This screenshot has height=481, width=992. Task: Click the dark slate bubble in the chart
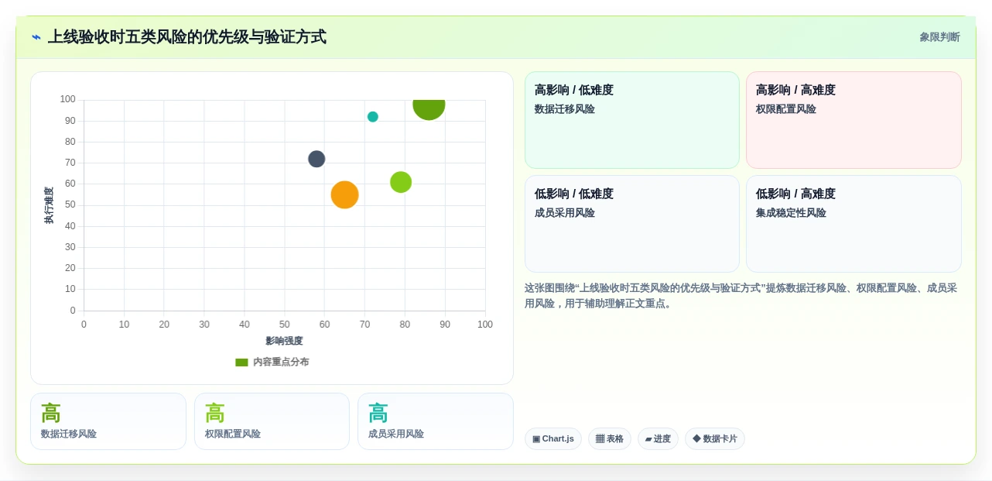(x=316, y=159)
